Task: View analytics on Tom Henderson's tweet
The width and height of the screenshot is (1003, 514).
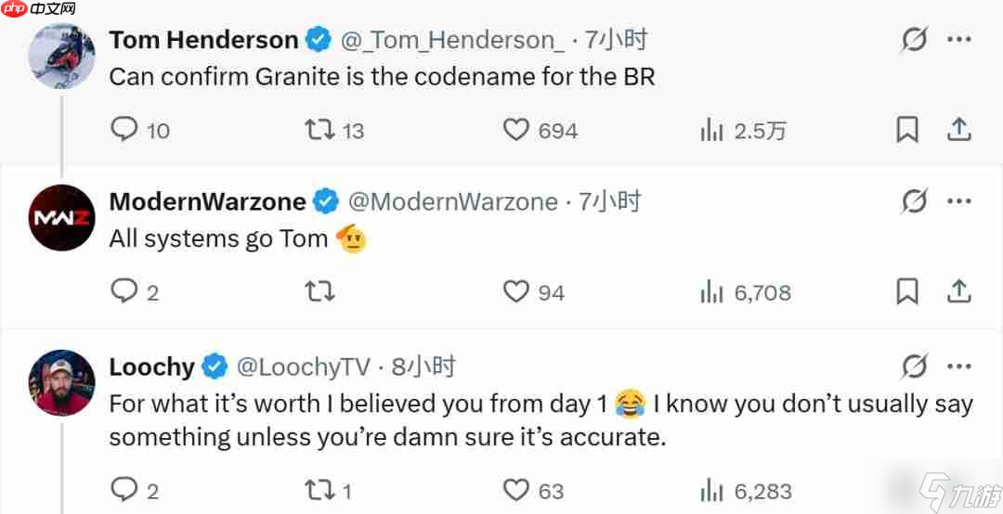Action: [711, 131]
